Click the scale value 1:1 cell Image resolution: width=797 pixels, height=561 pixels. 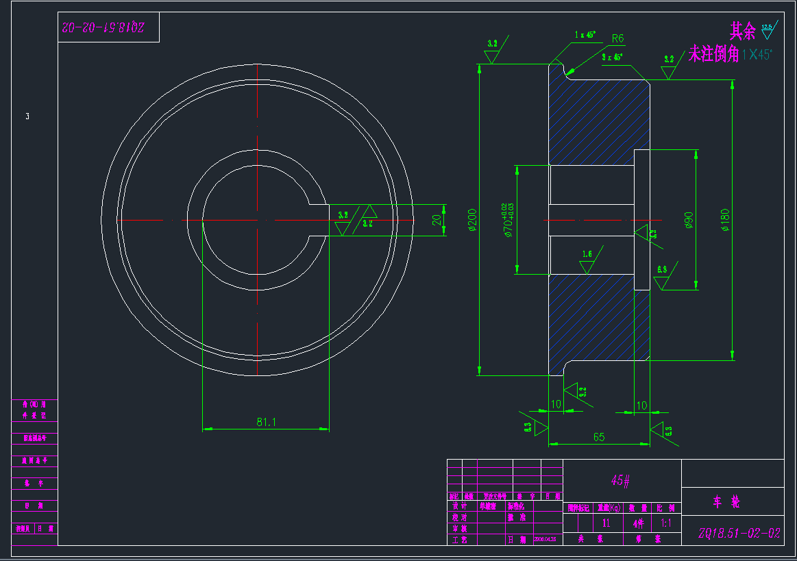pos(665,523)
